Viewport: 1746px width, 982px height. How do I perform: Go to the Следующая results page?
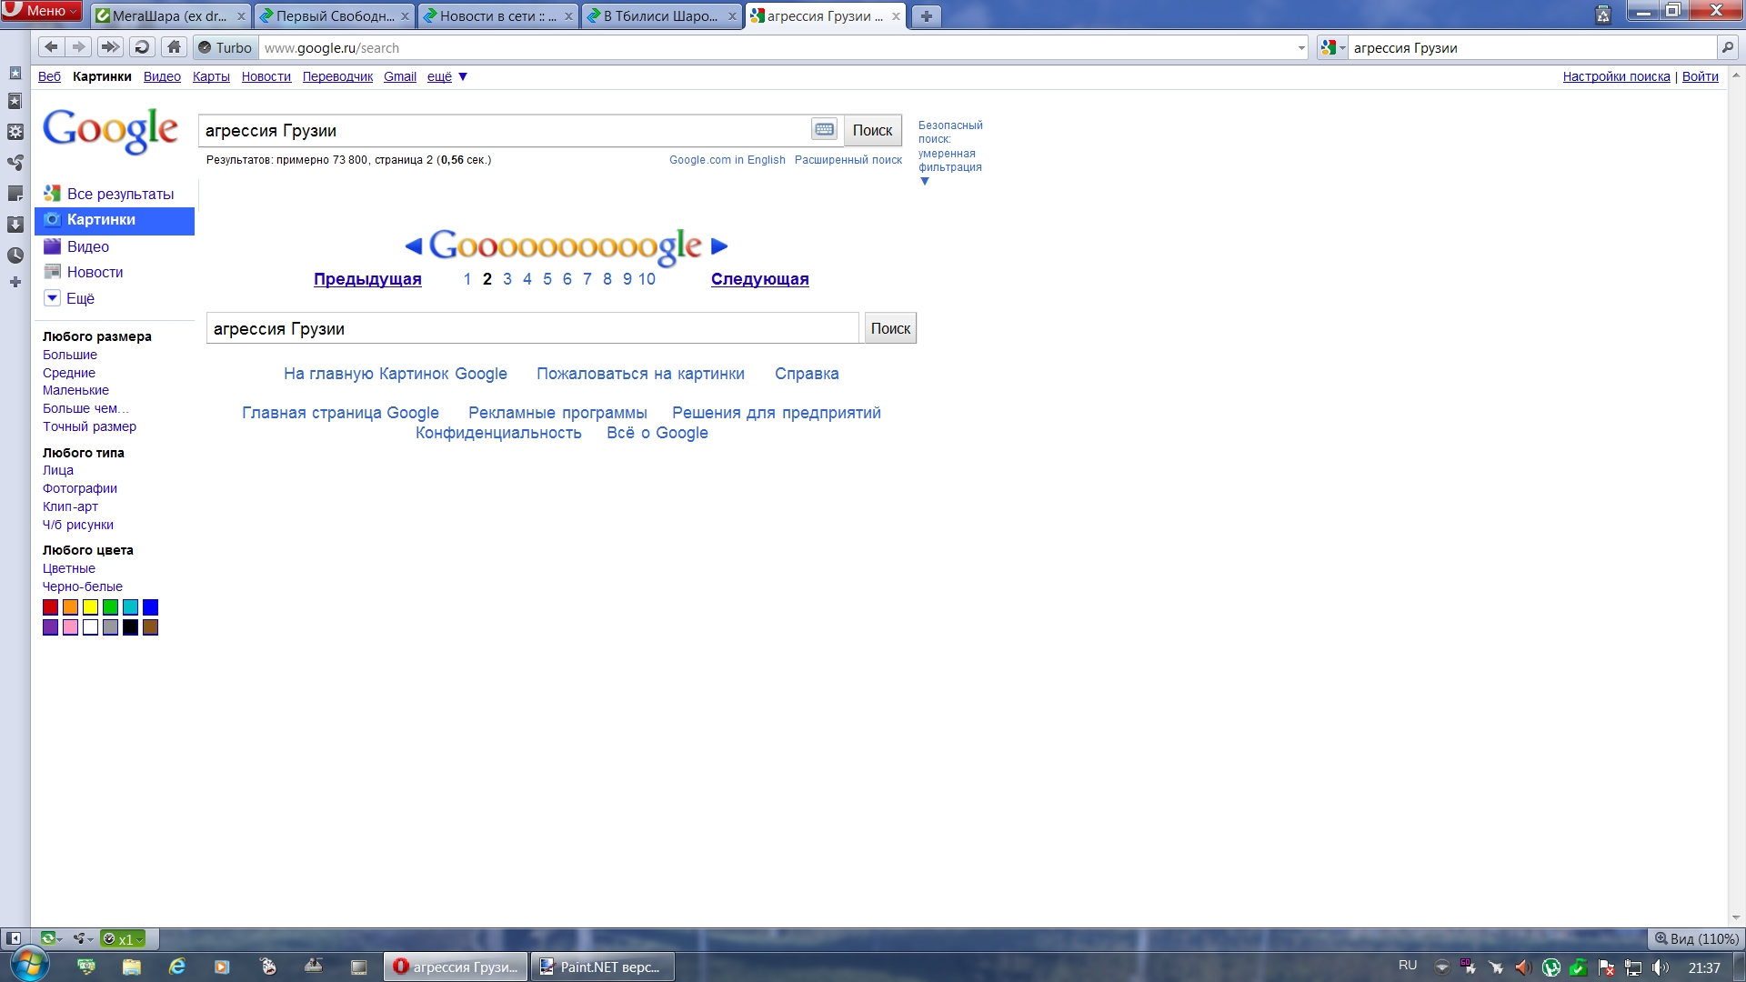pyautogui.click(x=759, y=279)
